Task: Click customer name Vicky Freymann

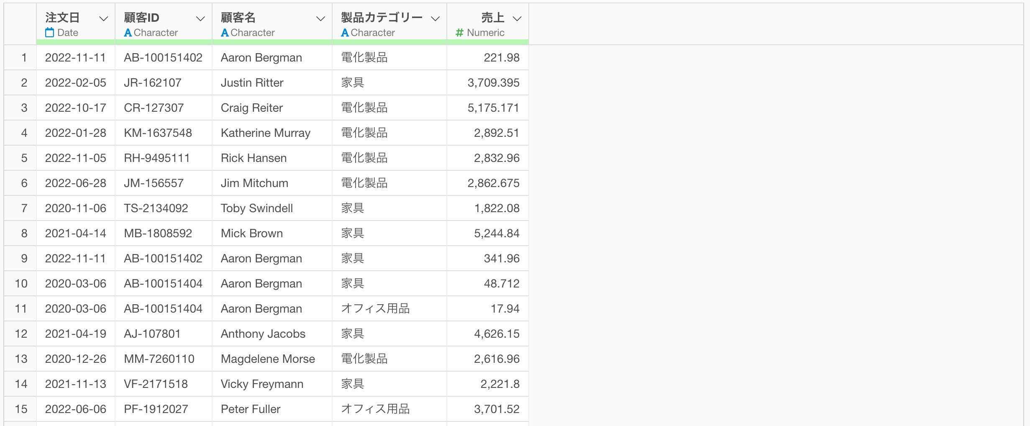Action: click(x=262, y=384)
